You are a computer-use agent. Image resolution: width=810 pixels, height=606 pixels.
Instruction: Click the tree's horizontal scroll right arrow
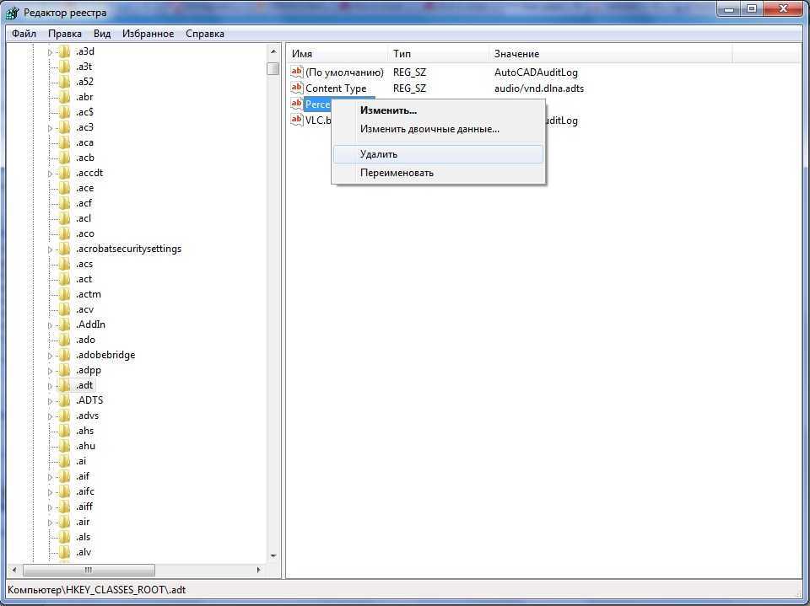pyautogui.click(x=258, y=570)
